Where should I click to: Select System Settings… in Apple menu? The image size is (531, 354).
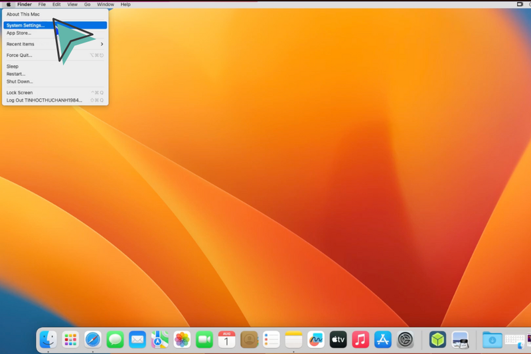tap(55, 25)
